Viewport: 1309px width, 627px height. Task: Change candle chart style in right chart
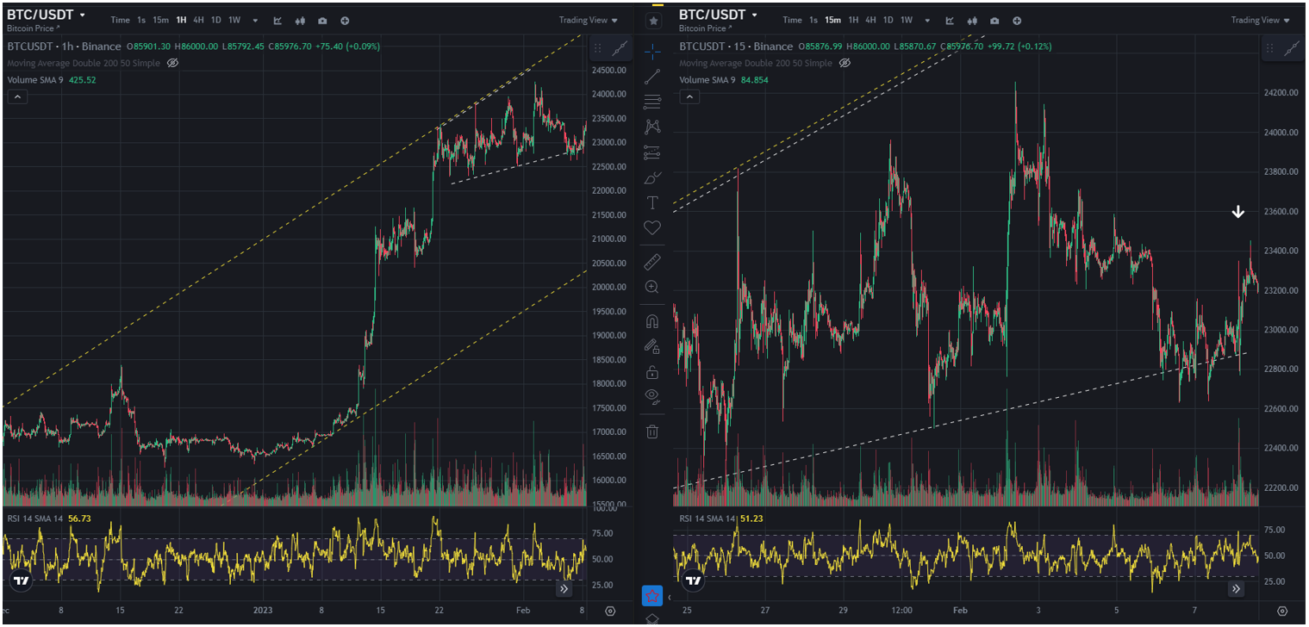972,20
